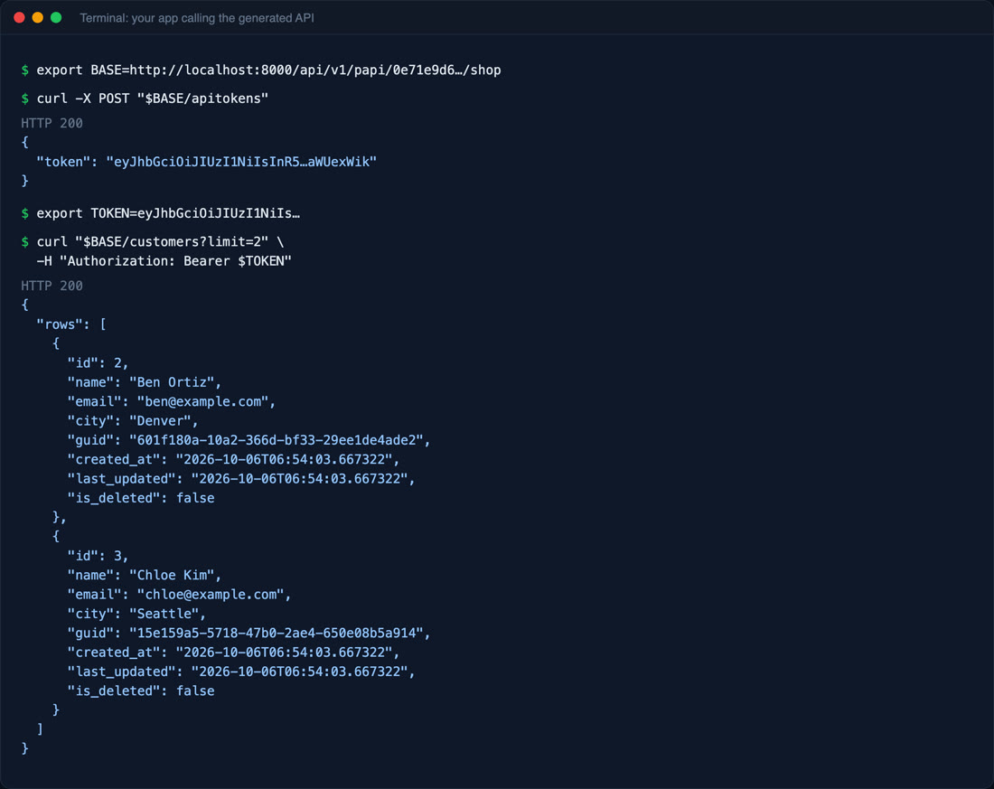
Task: Click the red close window button
Action: (19, 18)
